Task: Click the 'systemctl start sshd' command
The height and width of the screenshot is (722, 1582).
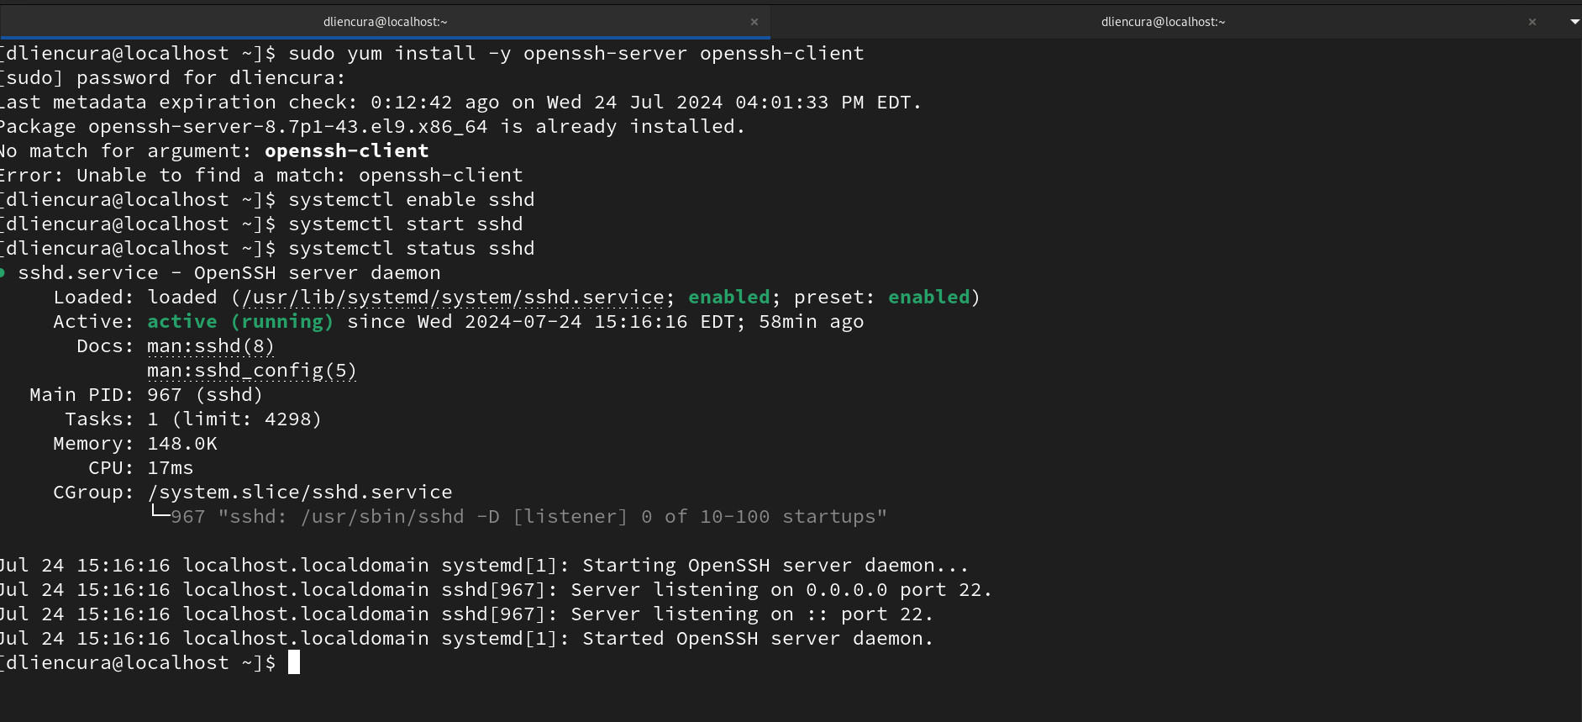Action: click(x=406, y=224)
